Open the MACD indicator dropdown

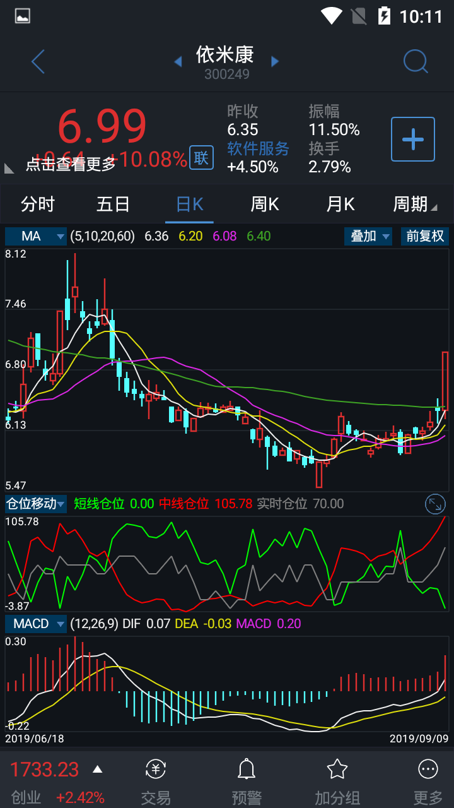[36, 624]
